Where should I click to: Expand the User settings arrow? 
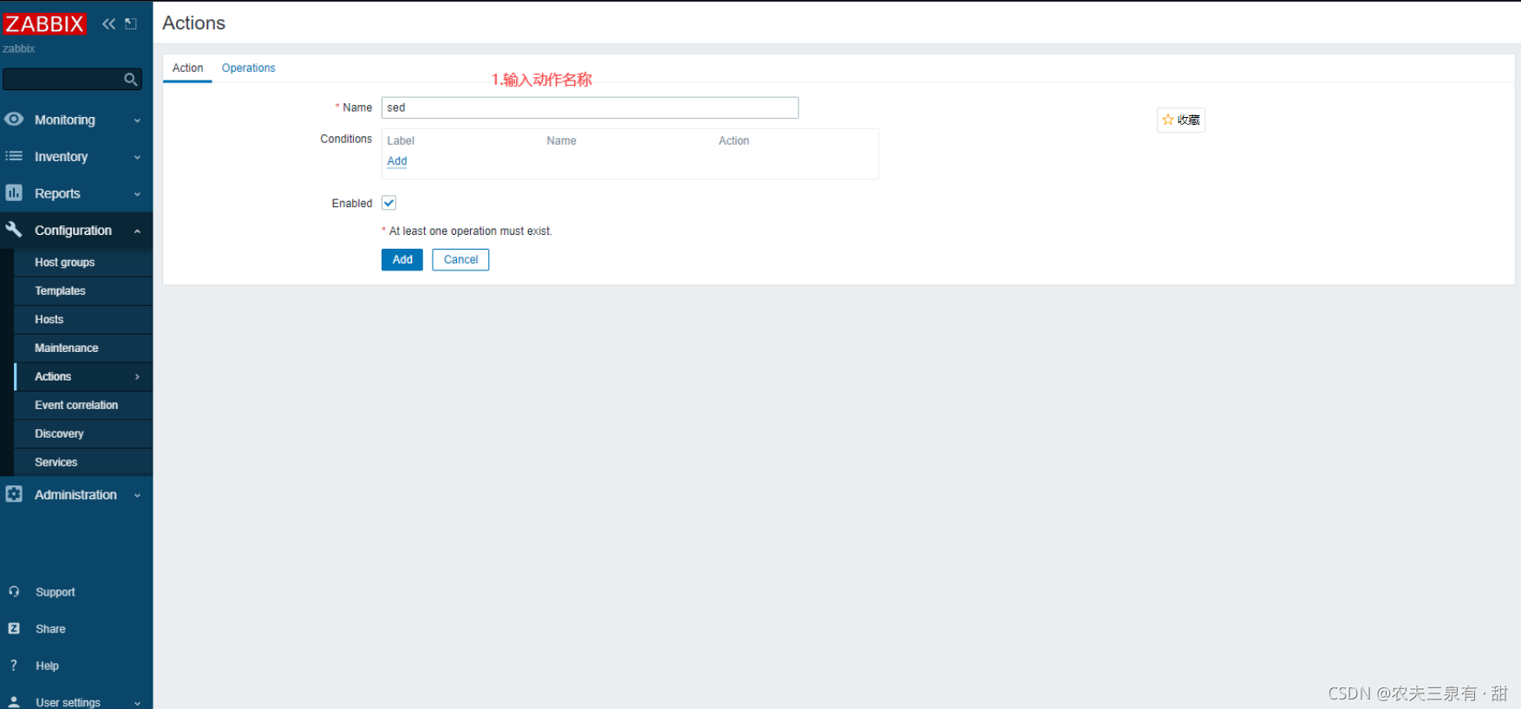(x=137, y=703)
